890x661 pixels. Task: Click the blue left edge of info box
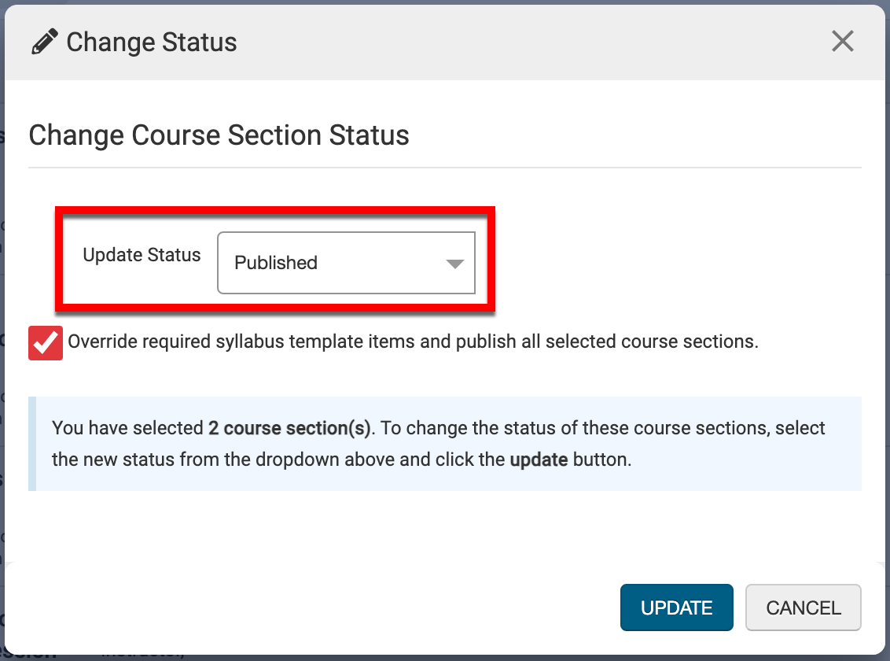tap(32, 444)
